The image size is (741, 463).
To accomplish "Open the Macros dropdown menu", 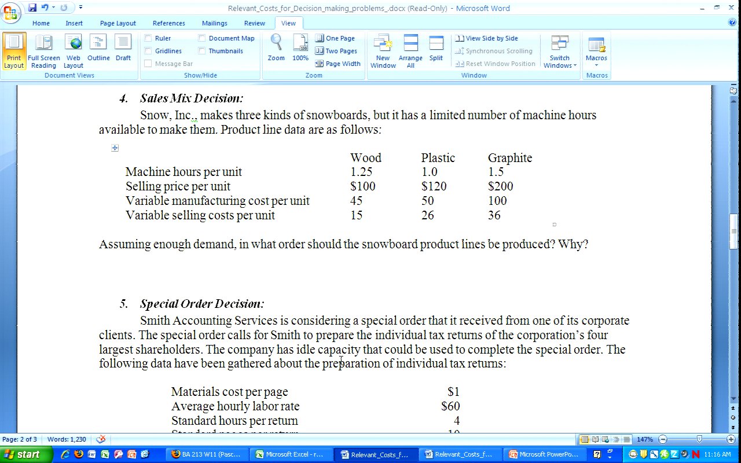I will click(x=596, y=51).
